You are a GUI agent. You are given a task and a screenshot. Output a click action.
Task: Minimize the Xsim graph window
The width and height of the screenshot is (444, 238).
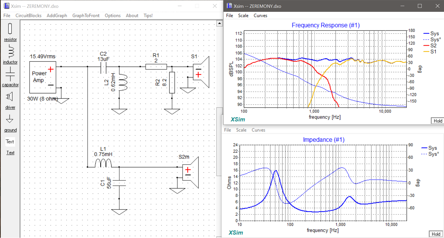tap(402, 6)
